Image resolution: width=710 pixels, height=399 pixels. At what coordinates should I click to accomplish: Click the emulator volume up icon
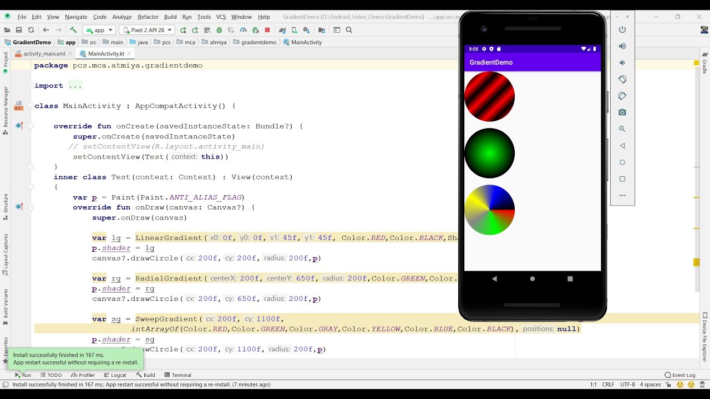622,46
